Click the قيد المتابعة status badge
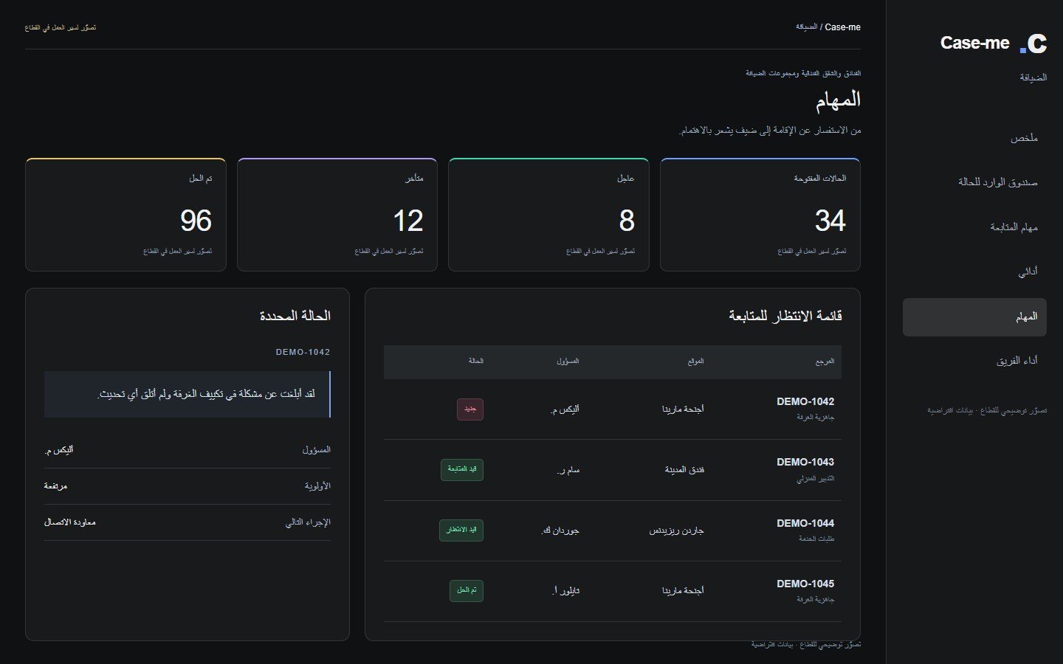 (462, 470)
